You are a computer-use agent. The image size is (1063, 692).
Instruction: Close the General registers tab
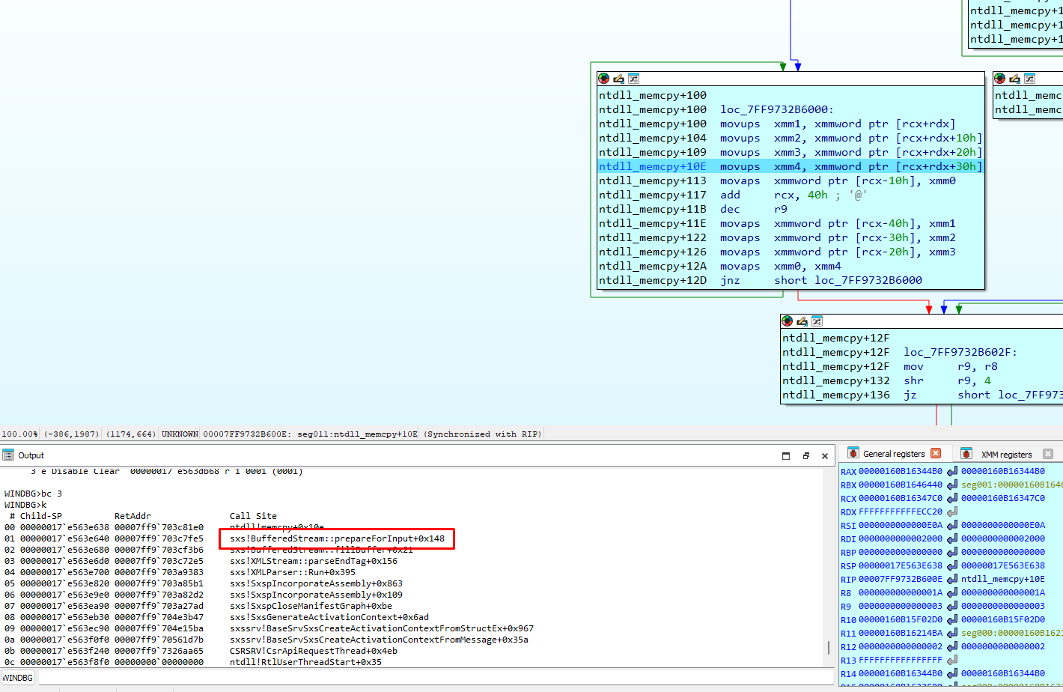(936, 453)
